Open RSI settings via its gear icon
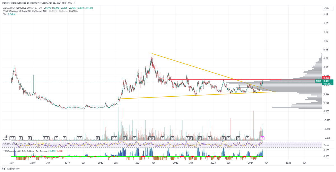336x172 pixels. 45,143
